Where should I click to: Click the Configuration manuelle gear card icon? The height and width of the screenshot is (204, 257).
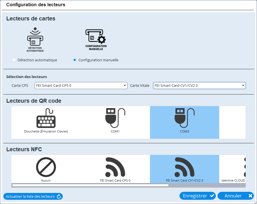tap(96, 39)
